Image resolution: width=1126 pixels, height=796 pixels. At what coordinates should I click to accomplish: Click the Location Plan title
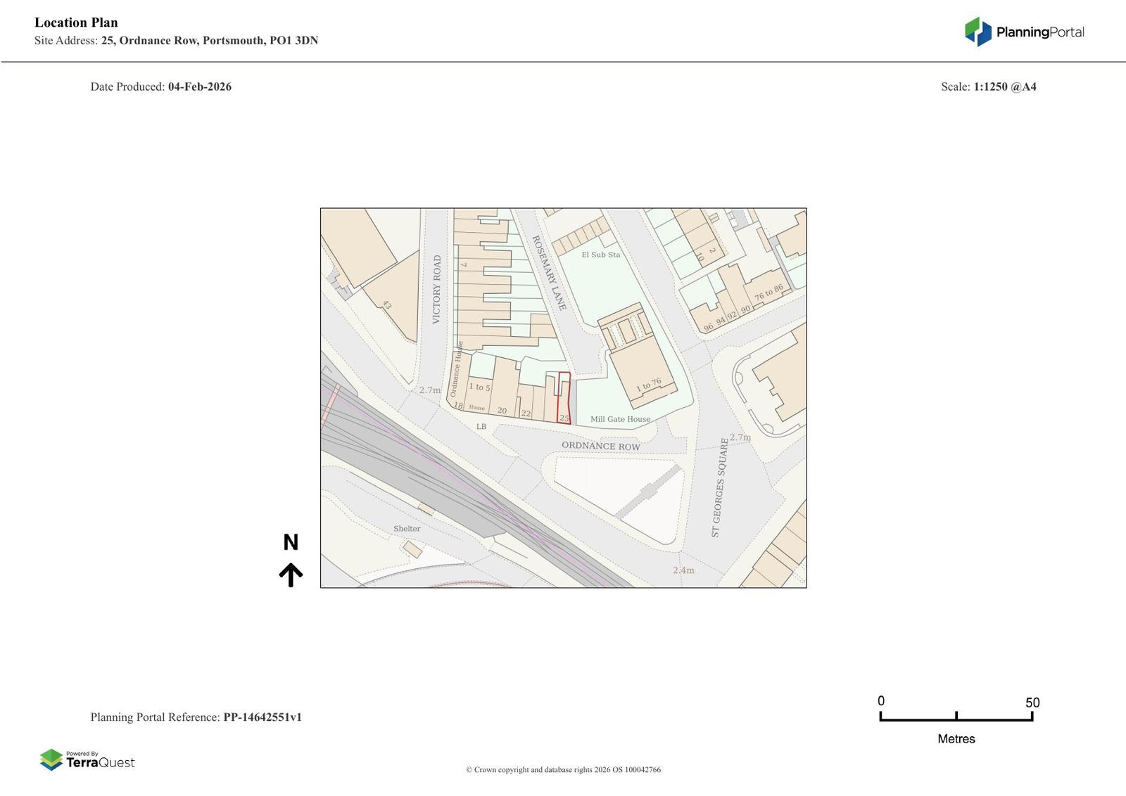[x=76, y=23]
